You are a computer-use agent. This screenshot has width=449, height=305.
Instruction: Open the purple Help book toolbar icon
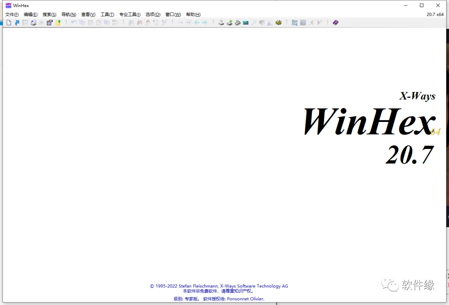pyautogui.click(x=335, y=22)
